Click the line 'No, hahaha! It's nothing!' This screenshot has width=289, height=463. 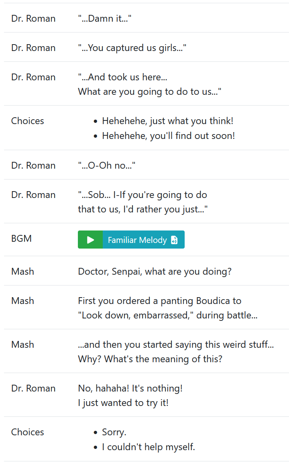pos(130,388)
